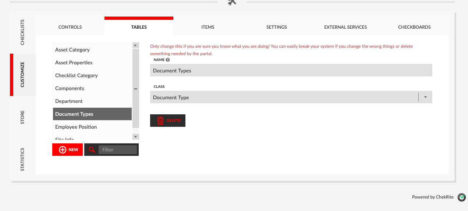Select the Statistics side tab

(23, 159)
